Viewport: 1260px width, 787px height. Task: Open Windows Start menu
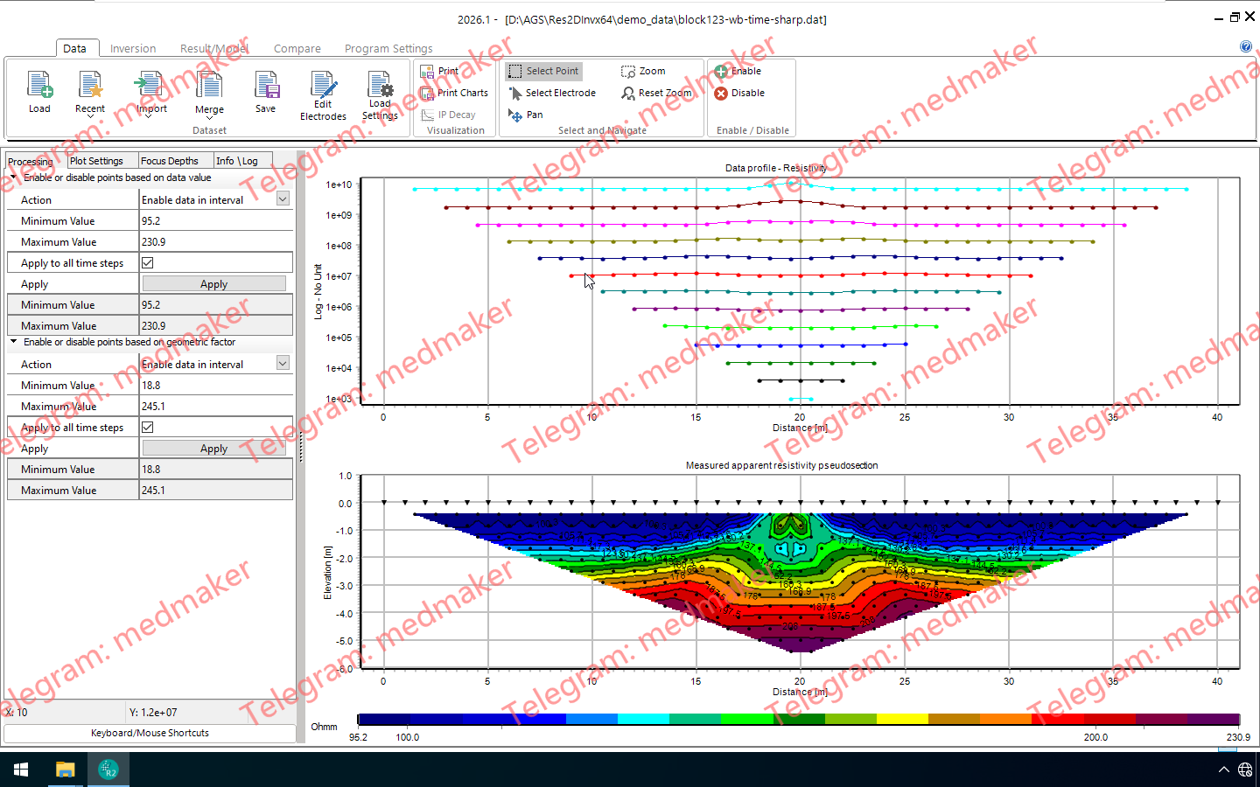(x=21, y=770)
